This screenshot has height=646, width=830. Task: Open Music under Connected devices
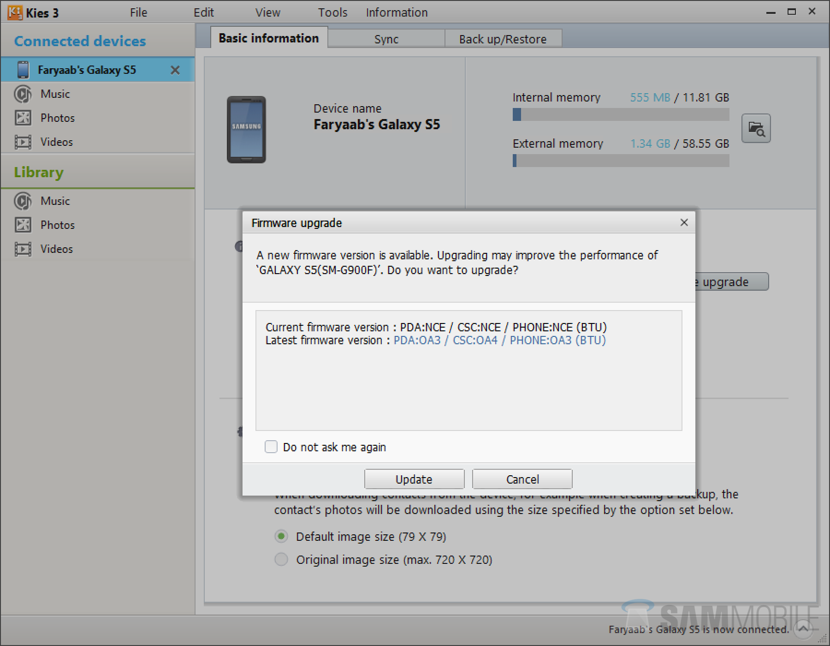pyautogui.click(x=55, y=94)
